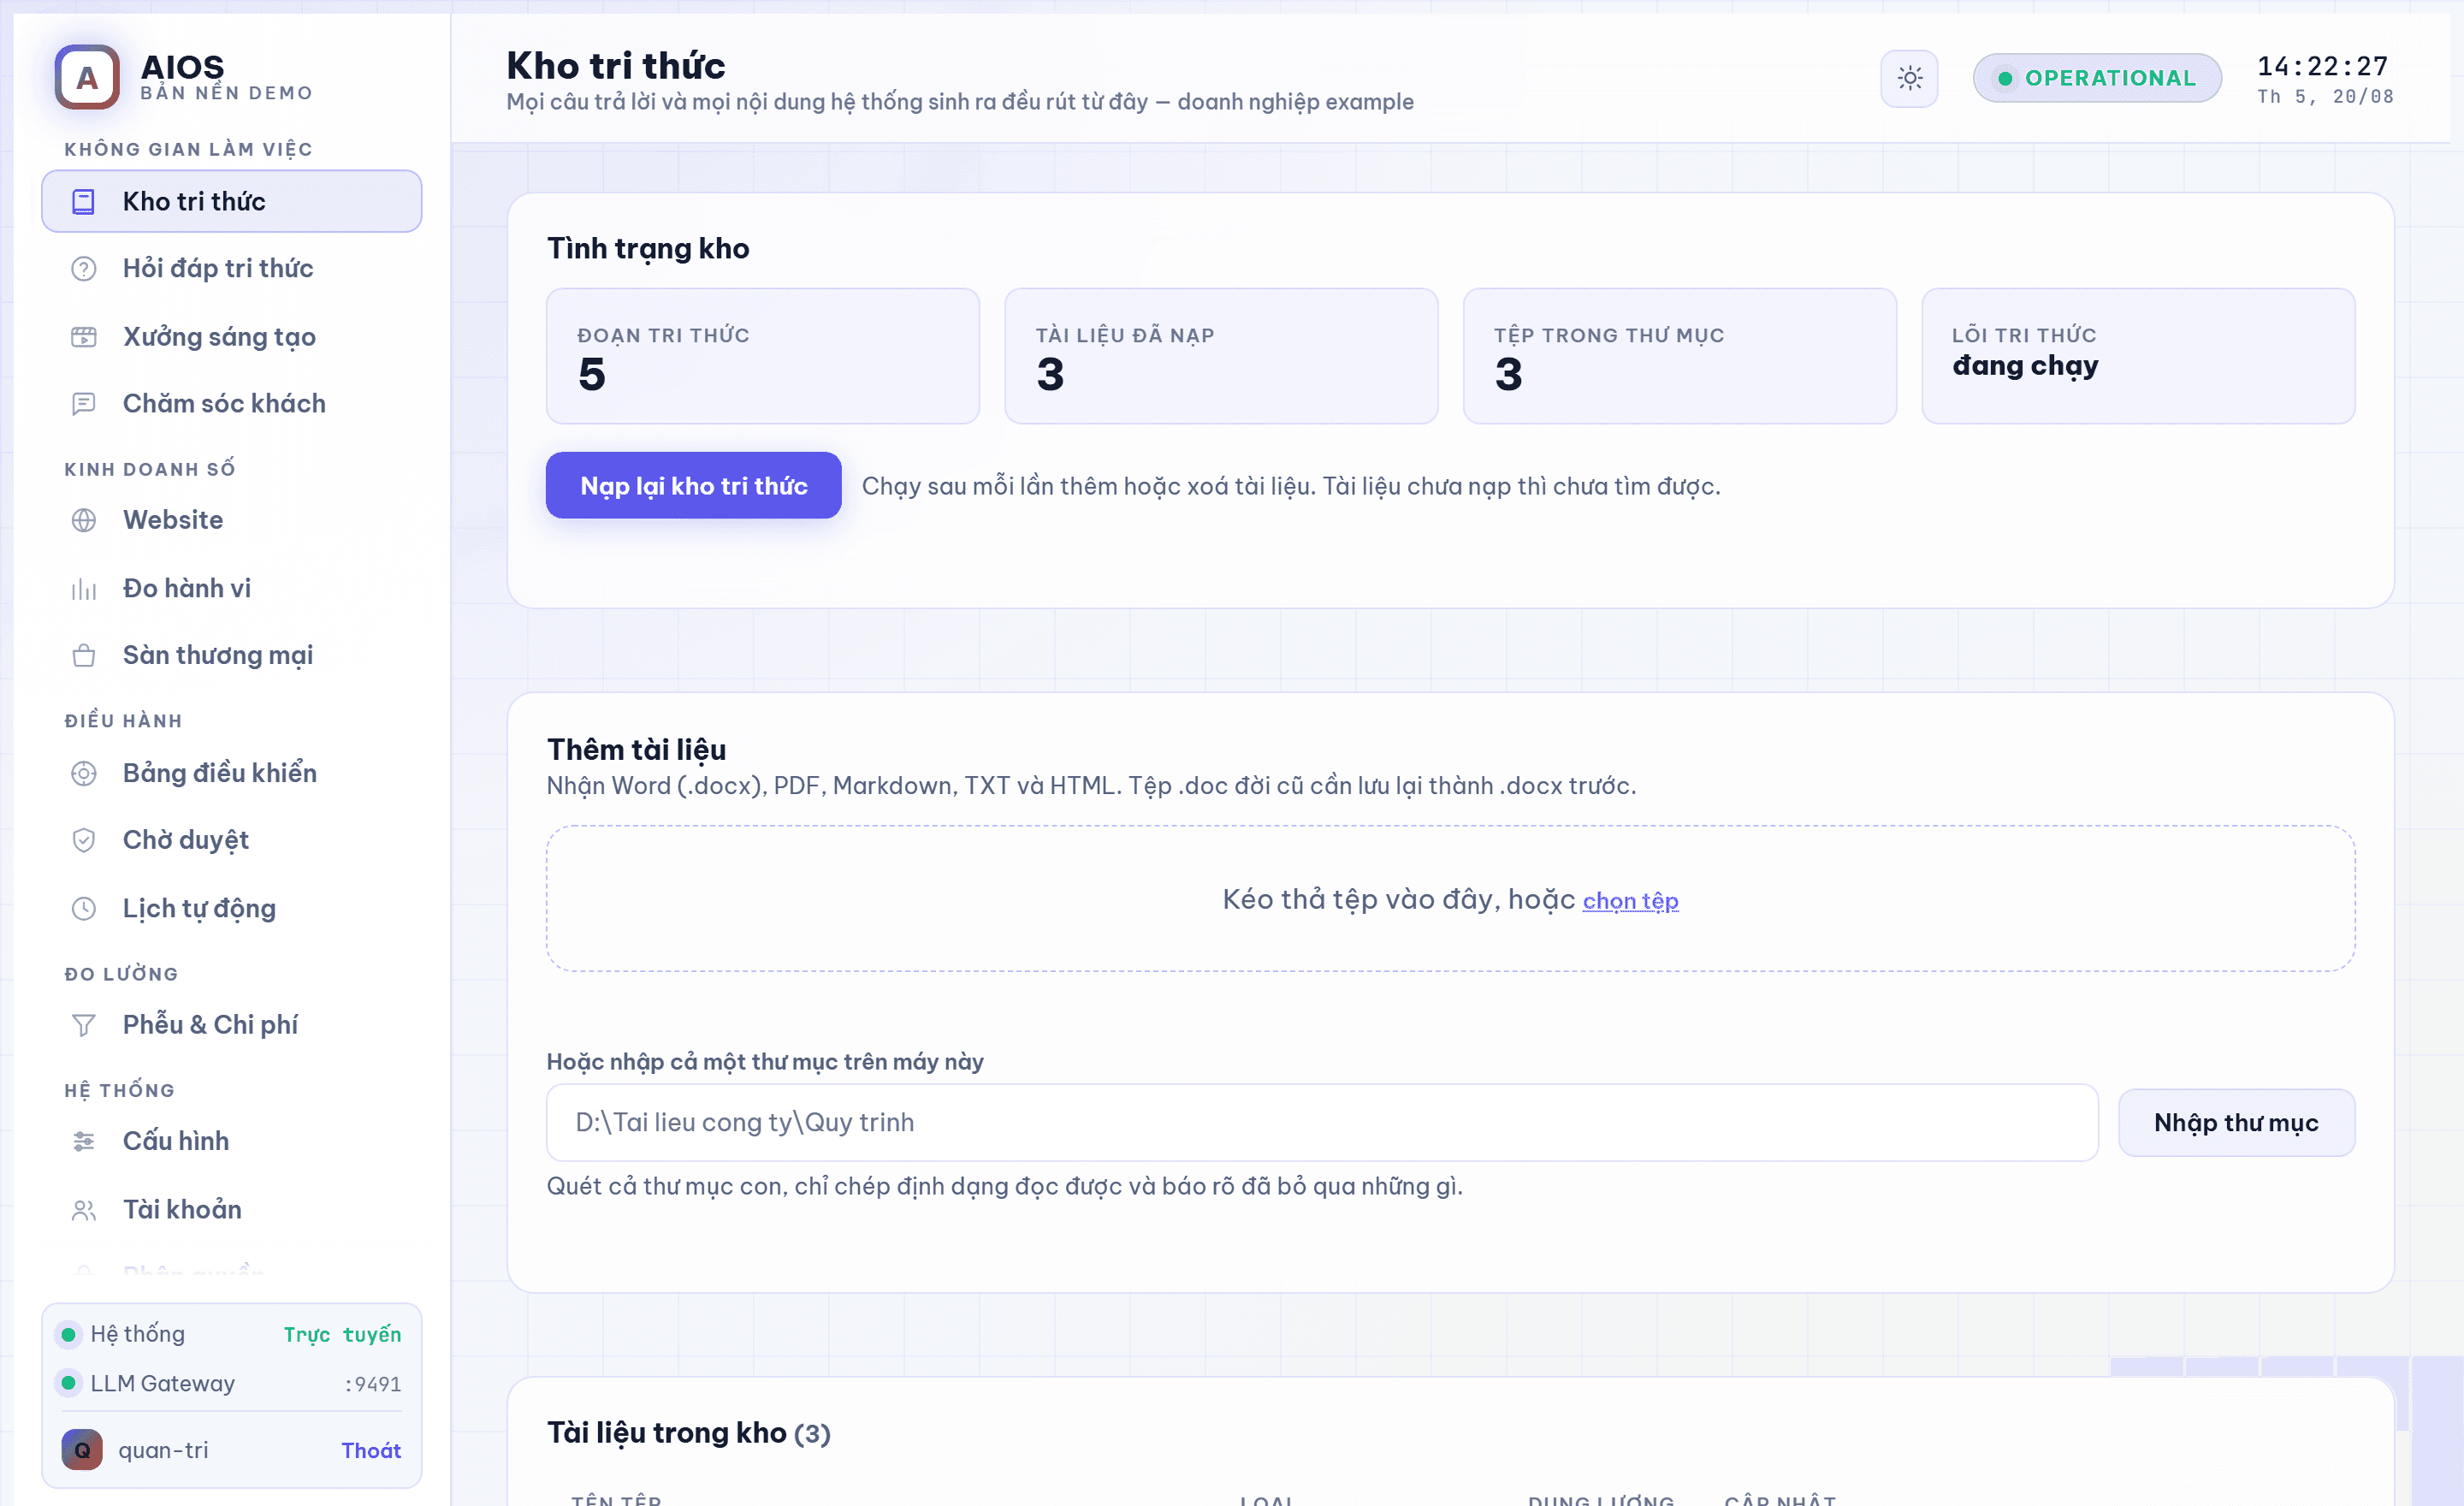
Task: Click the Thoát logout link
Action: (x=371, y=1450)
